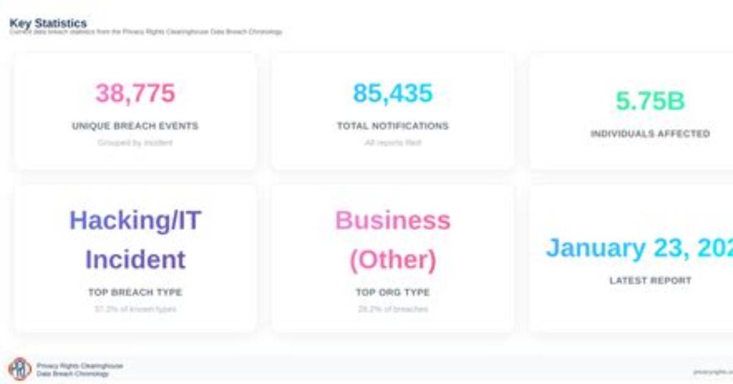Screen dimensions: 733x384
Task: Click the All reports filed subtitle
Action: click(x=393, y=143)
